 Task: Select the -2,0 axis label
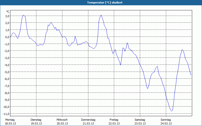tap(7, 51)
